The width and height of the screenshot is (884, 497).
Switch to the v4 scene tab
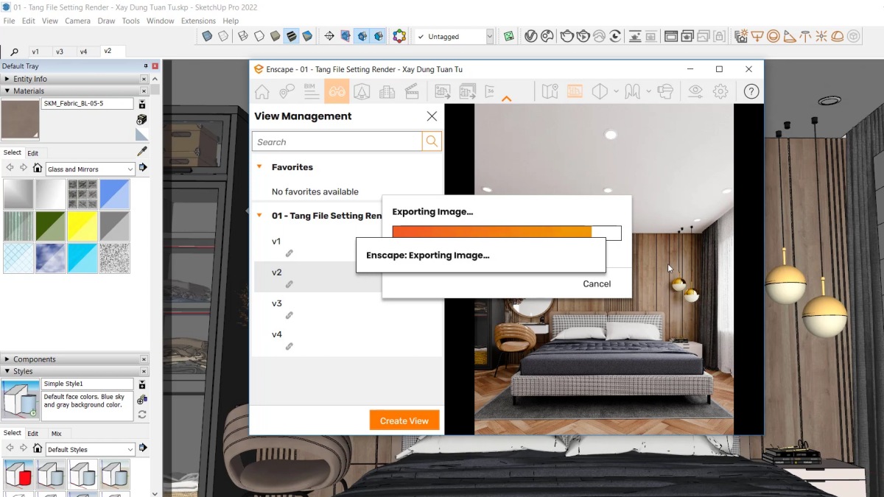(x=83, y=52)
